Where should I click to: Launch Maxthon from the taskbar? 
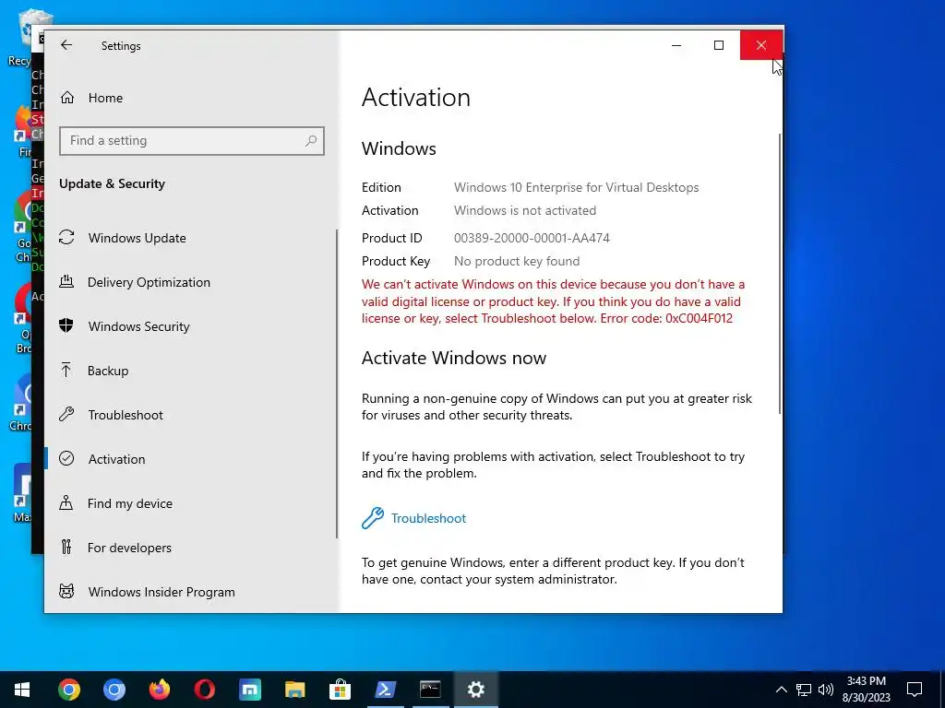(x=249, y=690)
